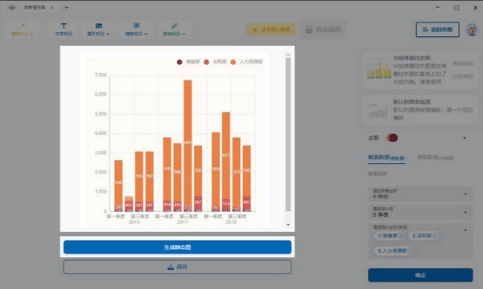
Task: Toggle the 人力资源部 legend series
Action: [246, 62]
